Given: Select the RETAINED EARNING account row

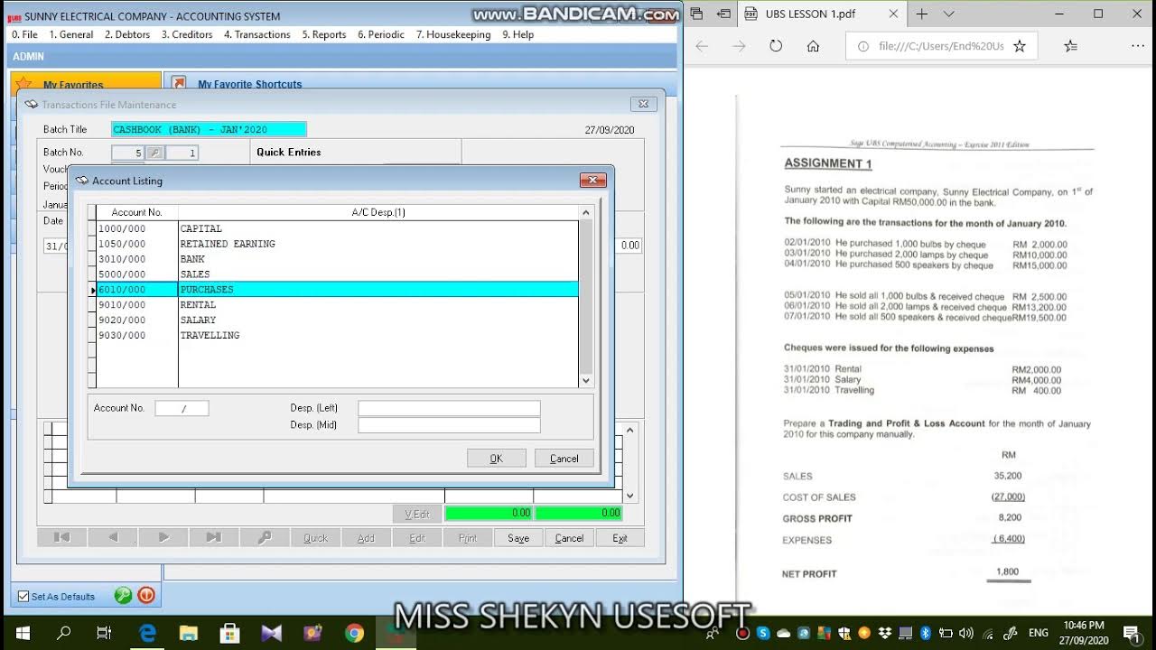Looking at the screenshot, I should pyautogui.click(x=337, y=244).
